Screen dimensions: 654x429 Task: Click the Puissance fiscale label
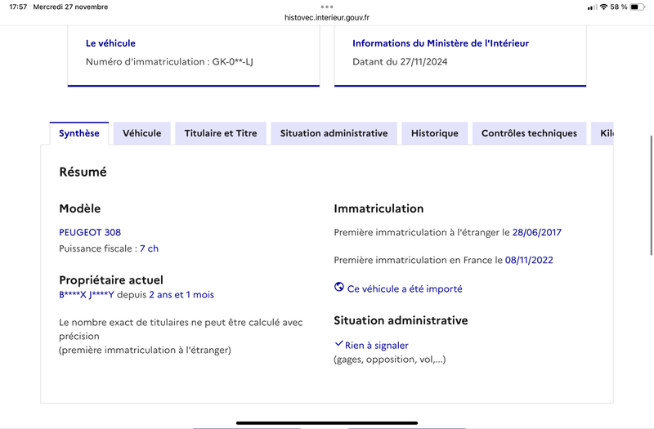pyautogui.click(x=98, y=248)
